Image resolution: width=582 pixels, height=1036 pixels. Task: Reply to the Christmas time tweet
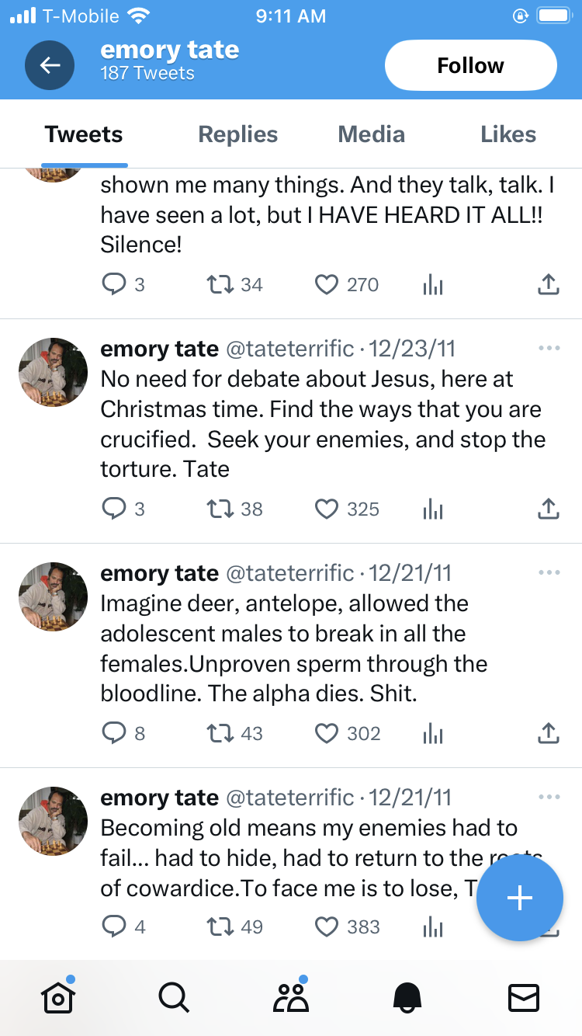pos(114,509)
